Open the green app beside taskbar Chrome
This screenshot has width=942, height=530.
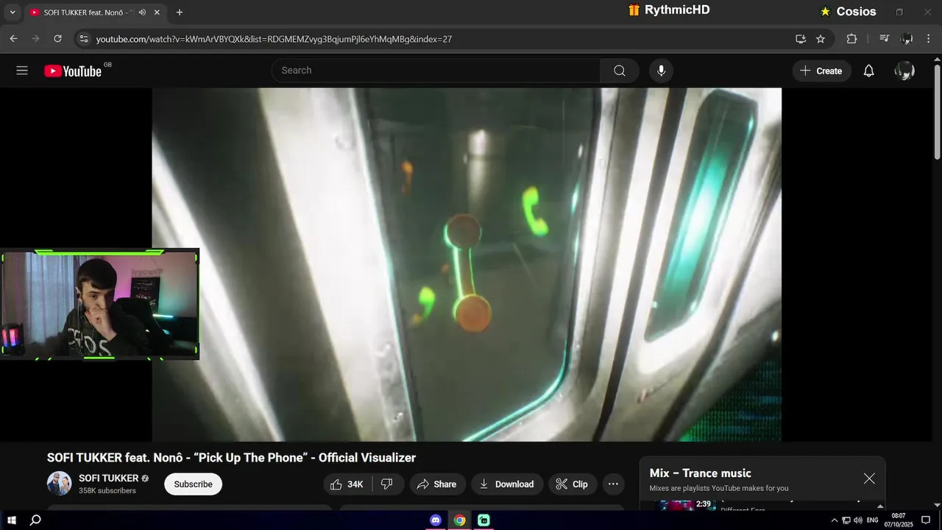[x=484, y=520]
